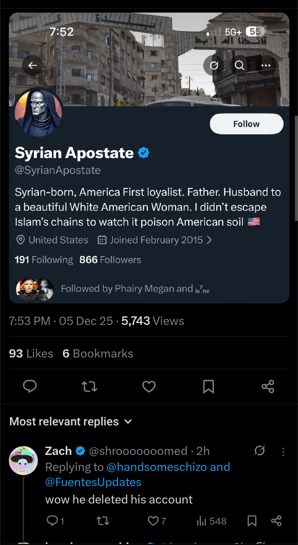Like the main post with heart icon
298x545 pixels.
click(149, 387)
